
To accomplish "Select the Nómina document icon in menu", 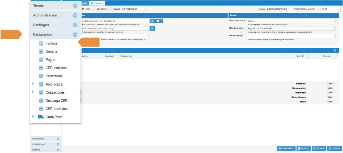I will pos(41,52).
